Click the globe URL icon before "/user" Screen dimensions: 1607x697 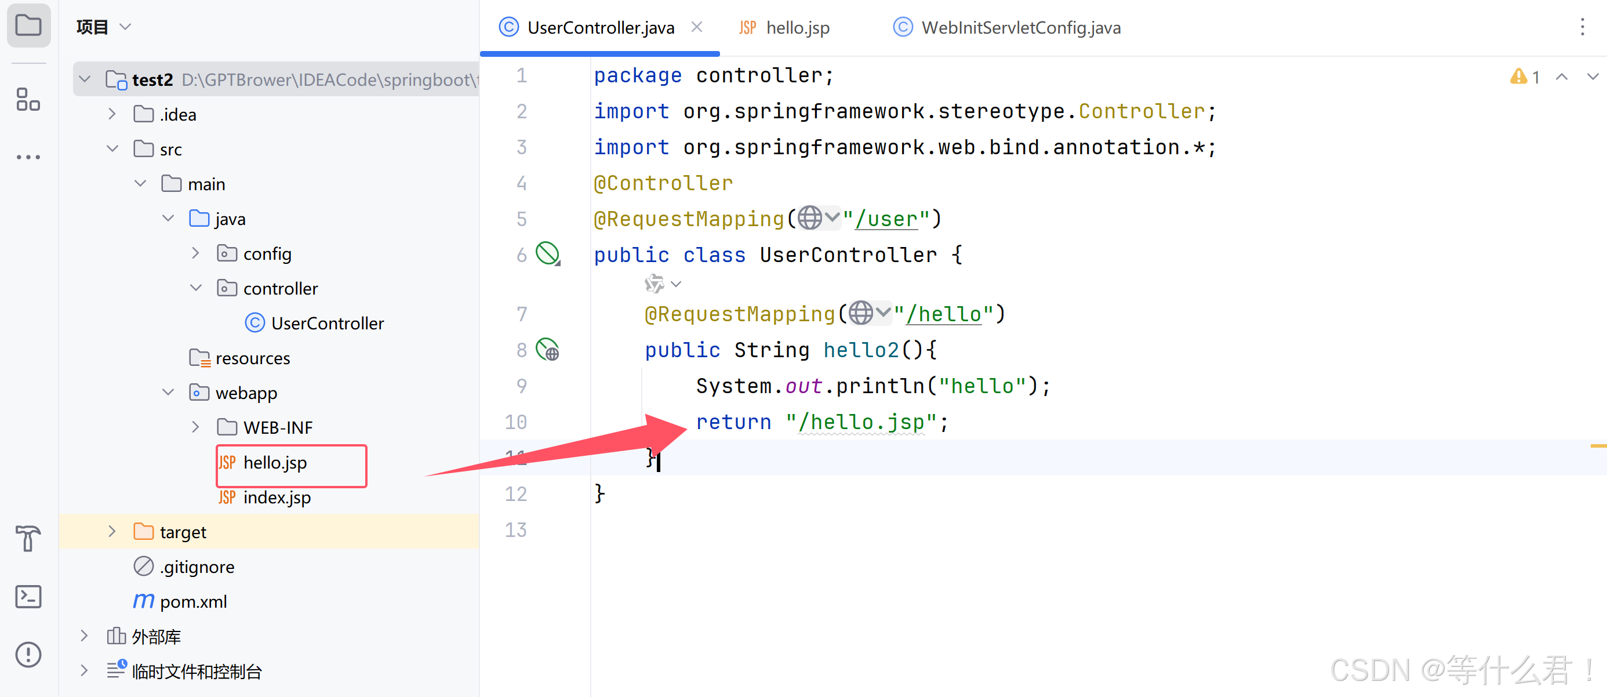(810, 219)
